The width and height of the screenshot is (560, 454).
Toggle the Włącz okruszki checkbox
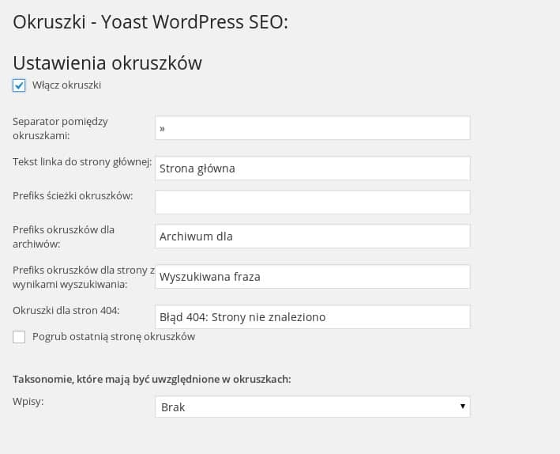tap(19, 85)
